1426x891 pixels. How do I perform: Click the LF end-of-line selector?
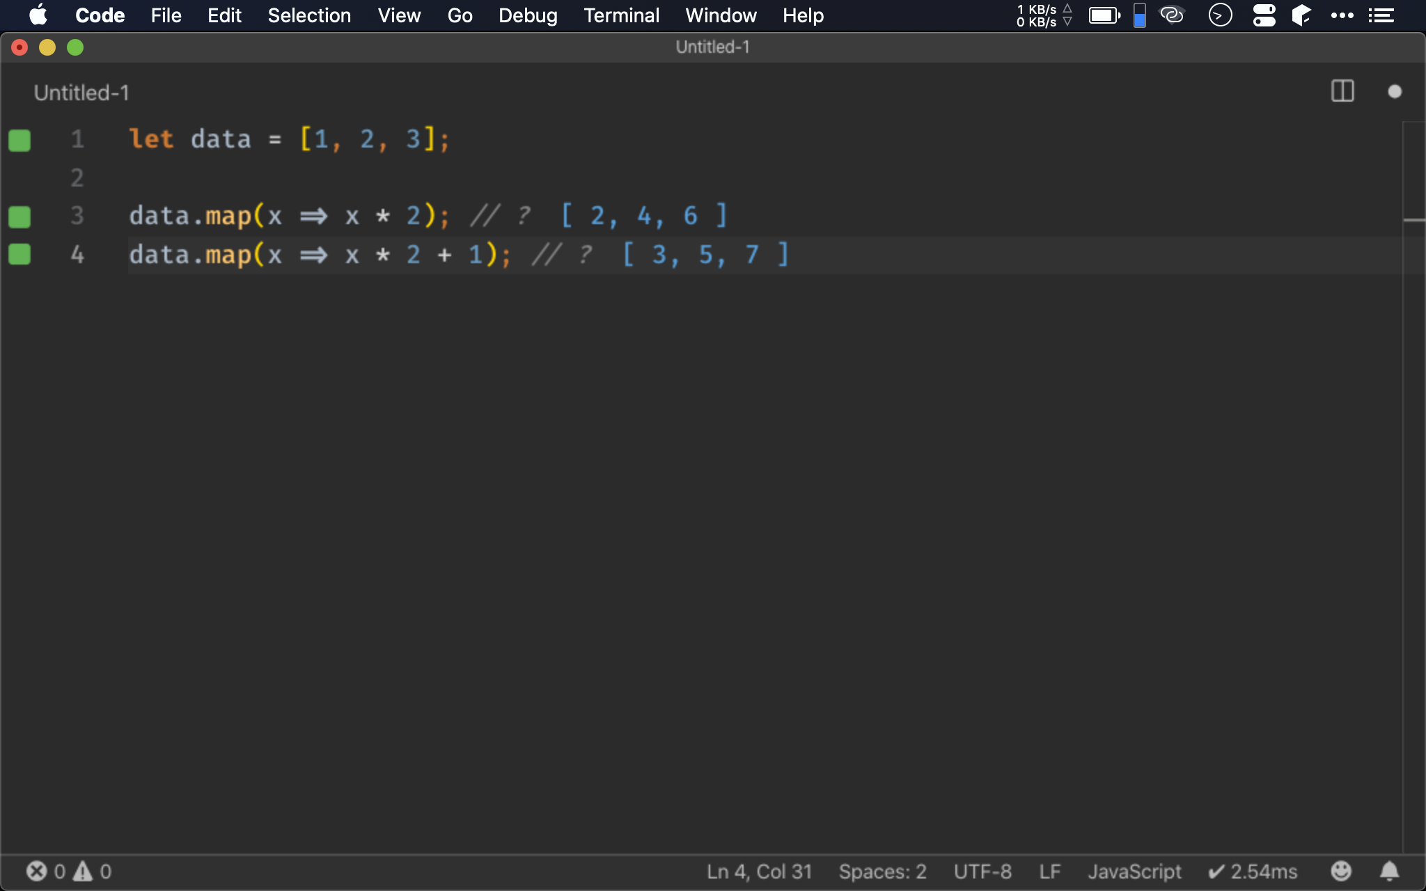1049,872
